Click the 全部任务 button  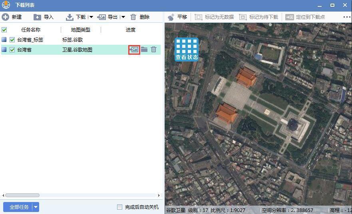(x=18, y=207)
